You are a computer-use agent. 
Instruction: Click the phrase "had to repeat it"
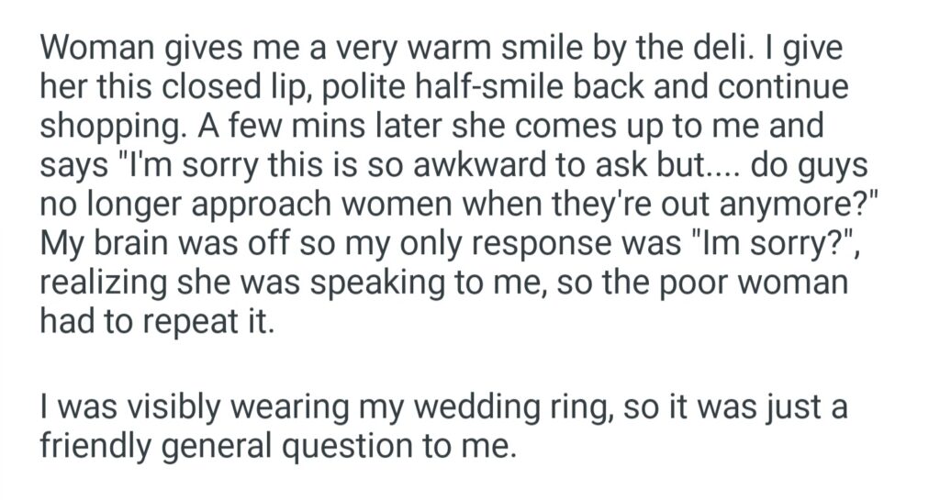[156, 326]
